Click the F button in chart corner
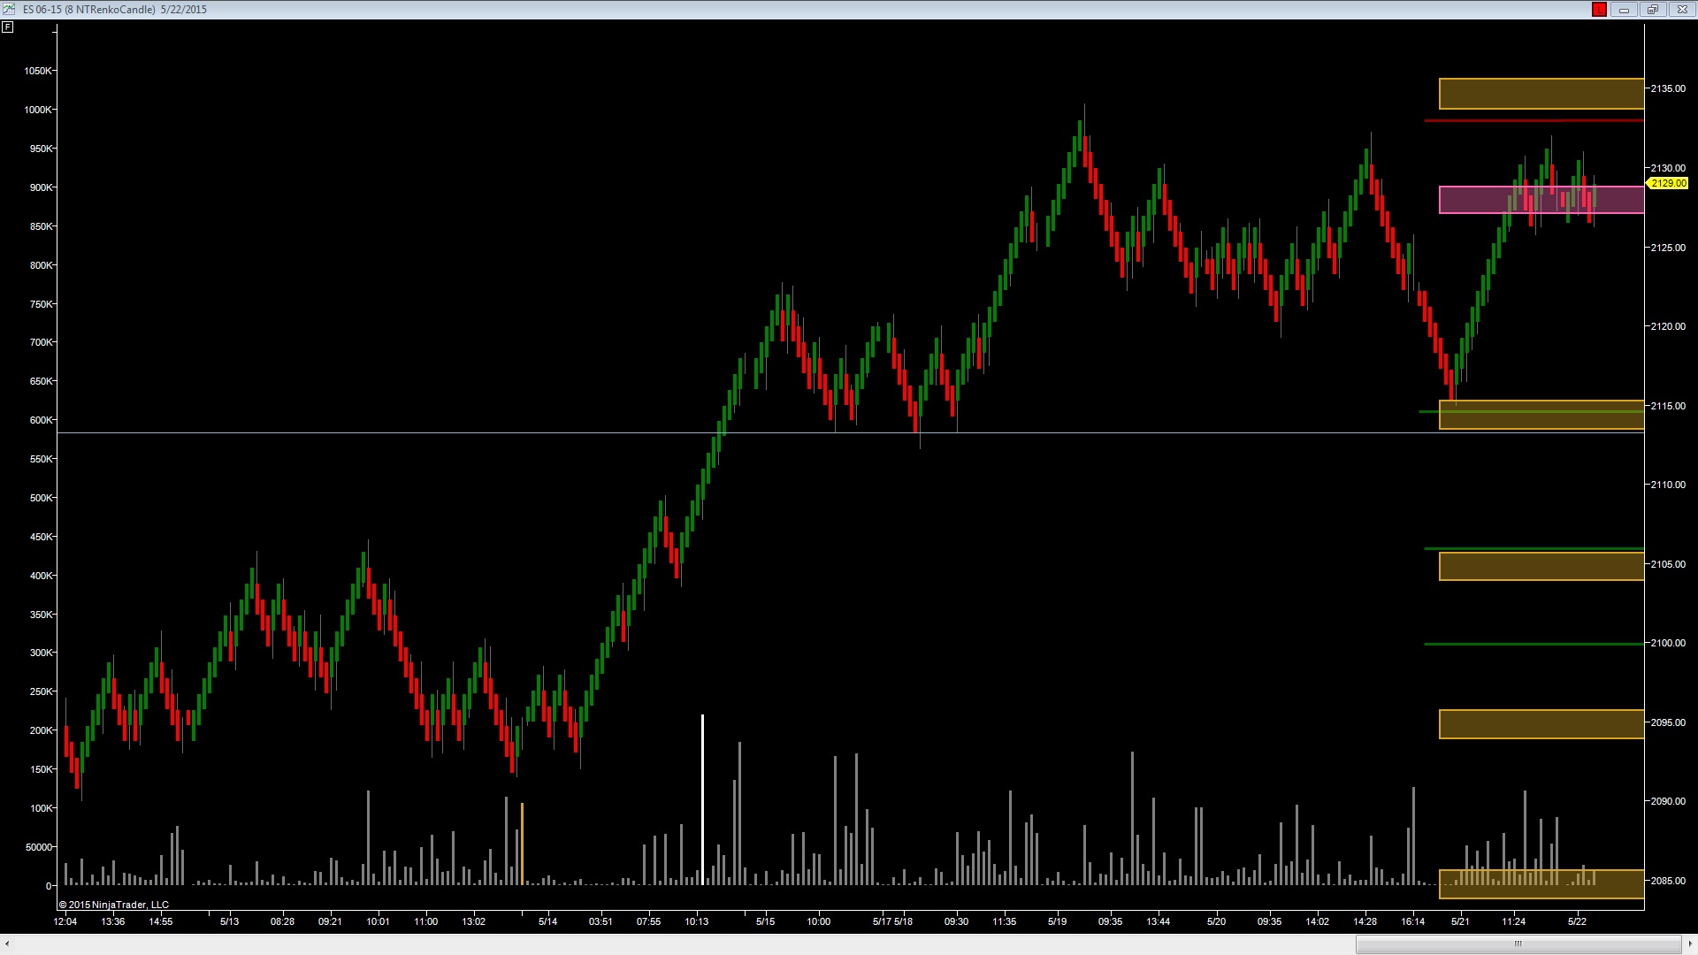Image resolution: width=1698 pixels, height=955 pixels. (8, 27)
